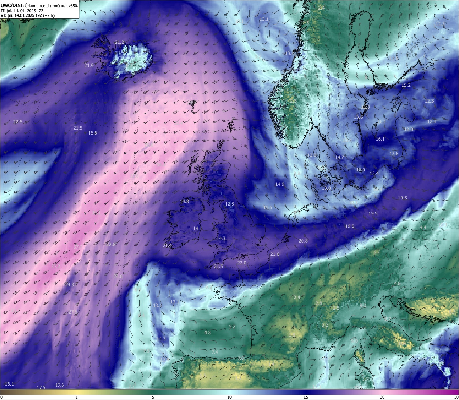Click the 22.0 value in the Channel
Viewport: 459px width, 400px height.
(x=242, y=263)
